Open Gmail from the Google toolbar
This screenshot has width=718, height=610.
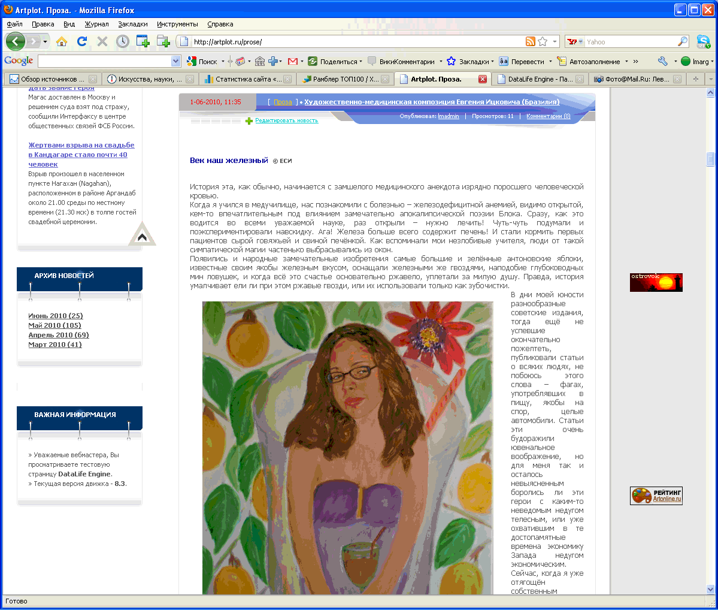click(293, 61)
